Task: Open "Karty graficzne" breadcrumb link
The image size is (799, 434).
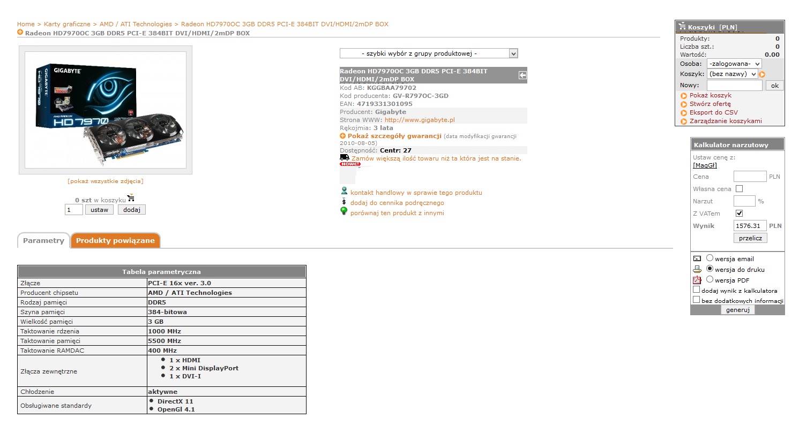Action: tap(67, 24)
